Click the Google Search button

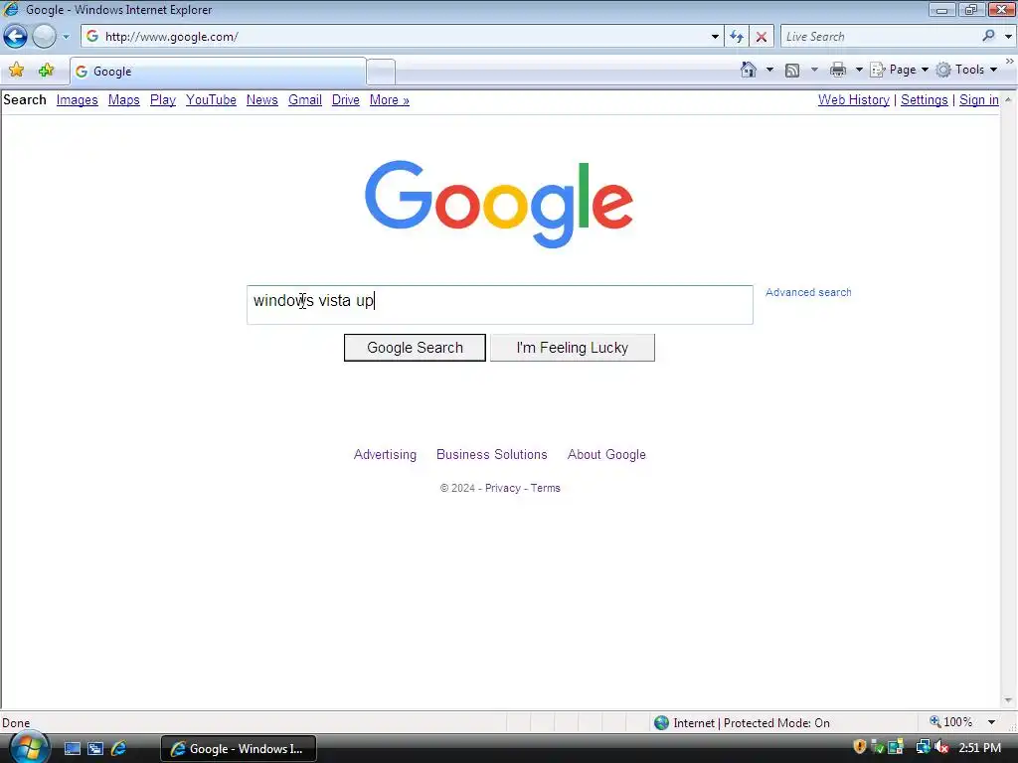click(x=415, y=348)
